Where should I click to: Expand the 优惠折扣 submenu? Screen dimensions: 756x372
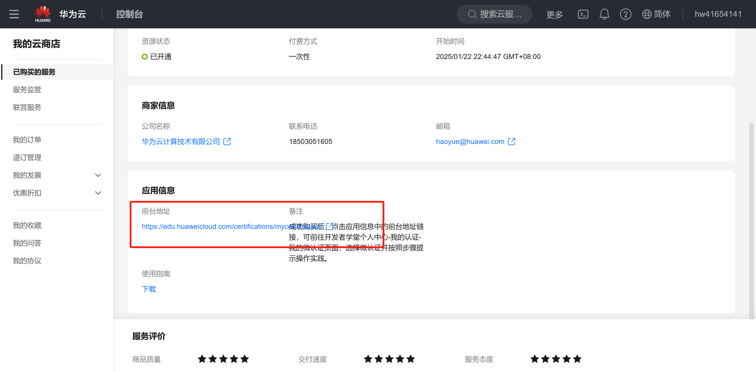tap(98, 193)
